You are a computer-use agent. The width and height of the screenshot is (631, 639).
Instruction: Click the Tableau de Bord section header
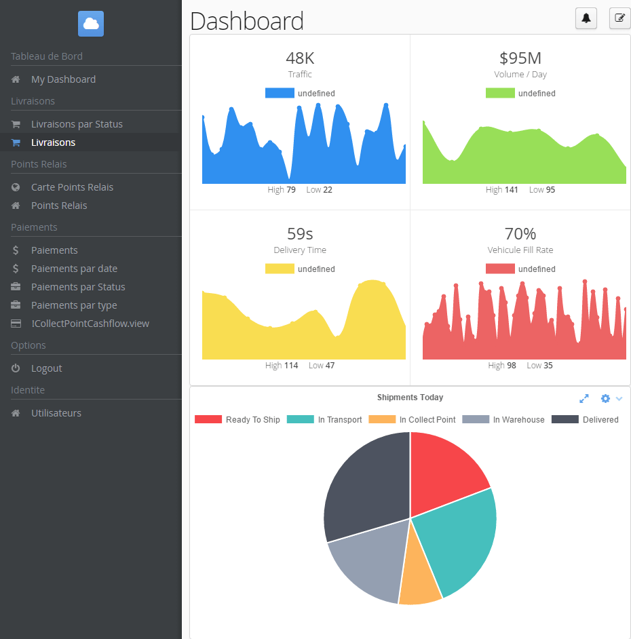pyautogui.click(x=47, y=56)
